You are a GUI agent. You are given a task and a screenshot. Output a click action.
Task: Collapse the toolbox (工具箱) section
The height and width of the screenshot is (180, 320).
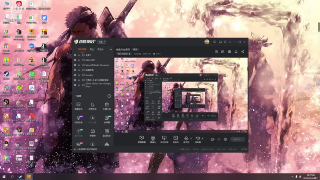tap(109, 96)
